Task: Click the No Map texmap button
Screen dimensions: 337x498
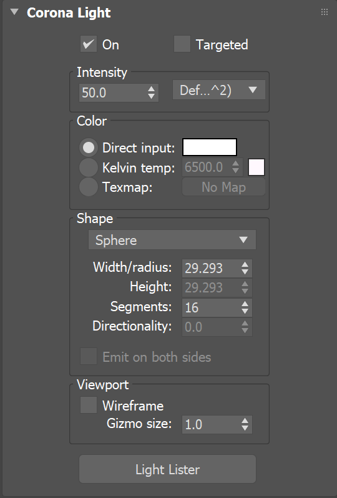Action: pos(223,187)
